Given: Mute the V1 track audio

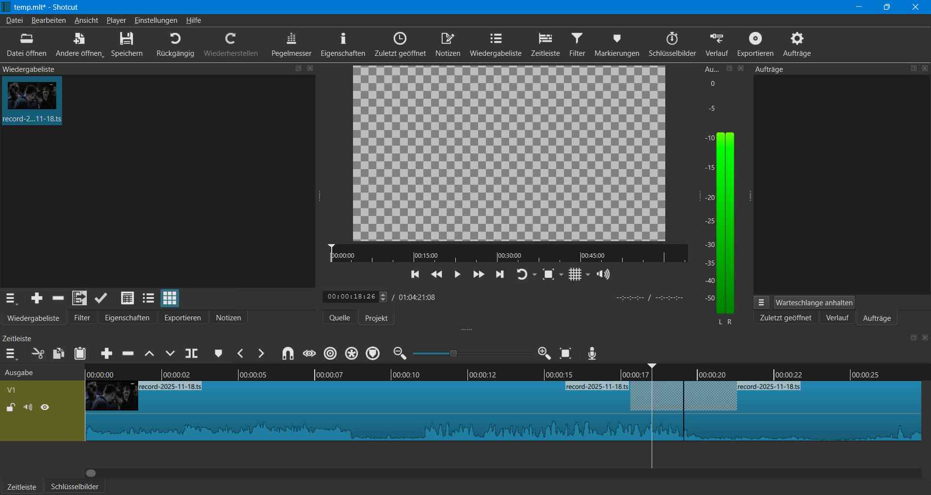Looking at the screenshot, I should point(28,408).
